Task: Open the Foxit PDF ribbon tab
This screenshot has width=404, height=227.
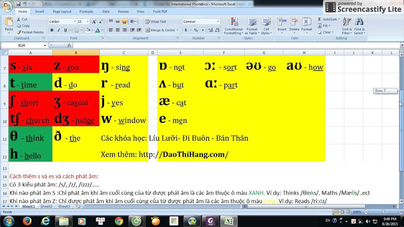Action: [160, 12]
